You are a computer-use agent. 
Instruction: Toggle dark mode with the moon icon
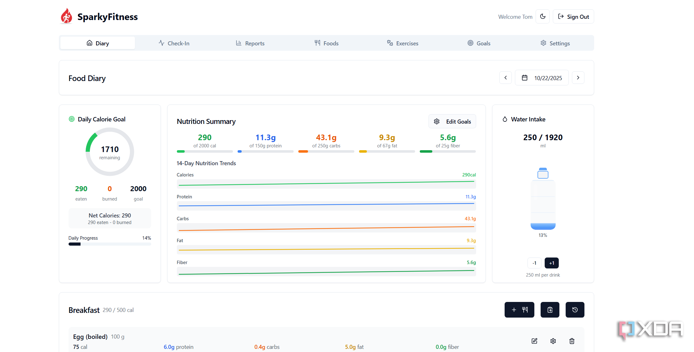542,17
